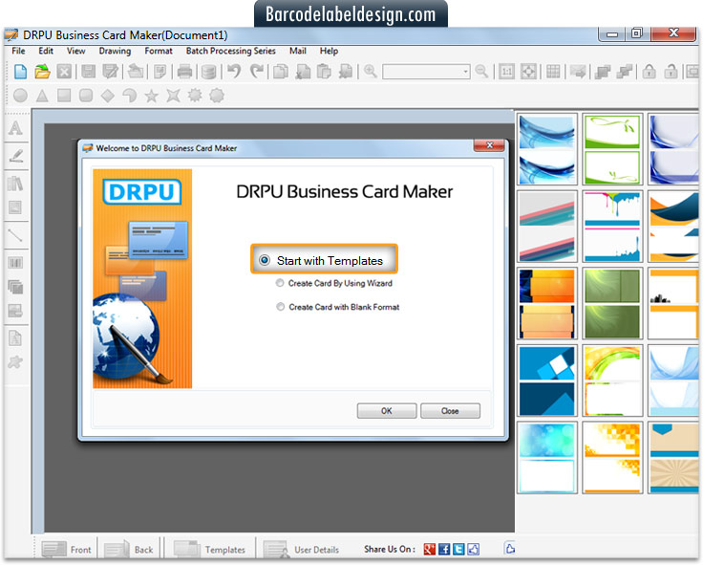Select the rounded rectangle shape tool
The image size is (703, 565).
(x=86, y=96)
